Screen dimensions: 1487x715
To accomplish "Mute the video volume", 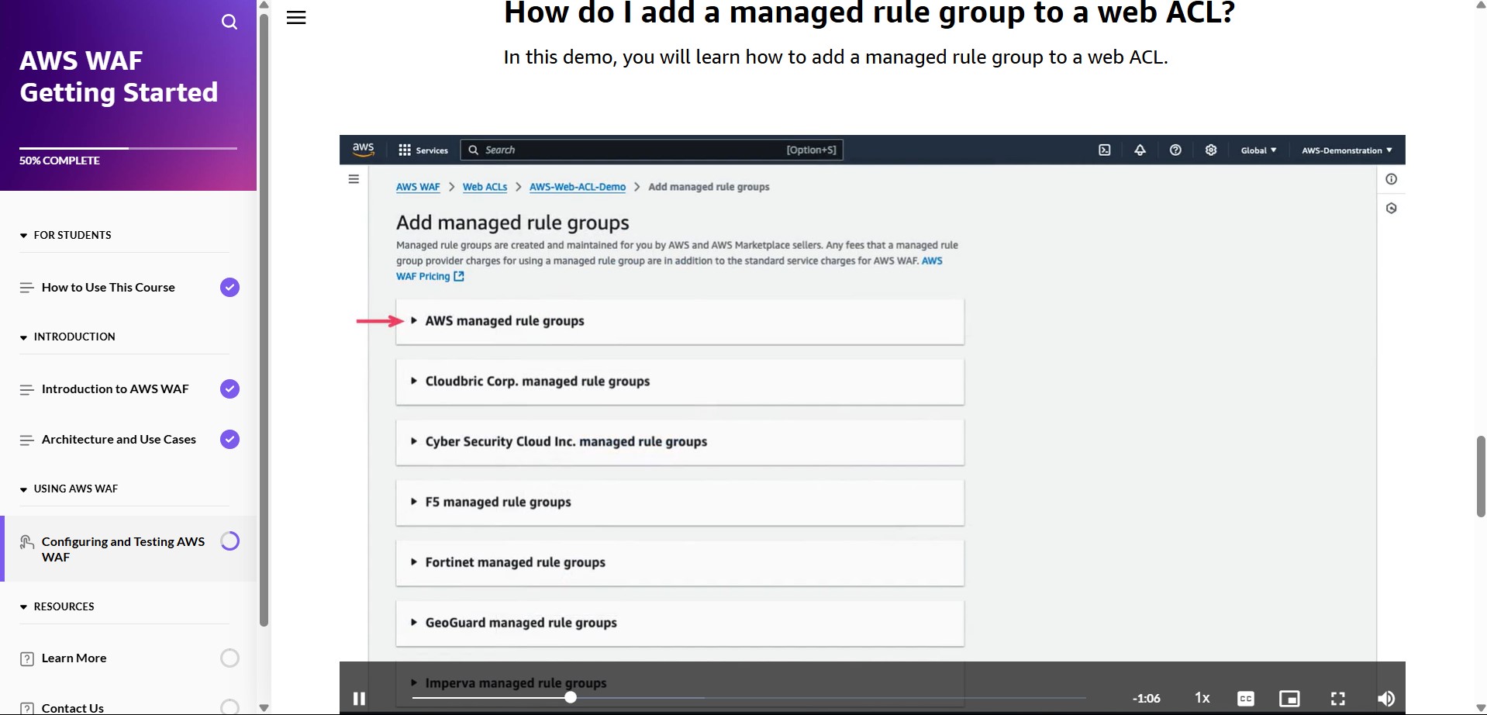I will point(1385,698).
